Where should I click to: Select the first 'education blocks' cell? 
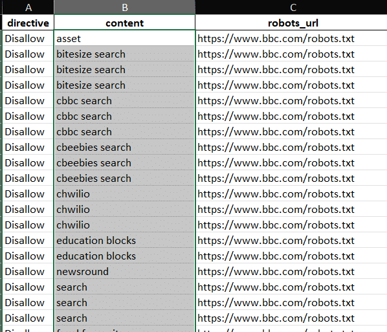125,240
